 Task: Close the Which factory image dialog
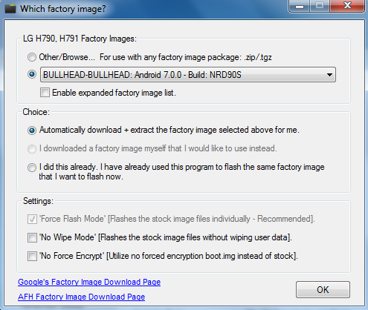coord(347,6)
